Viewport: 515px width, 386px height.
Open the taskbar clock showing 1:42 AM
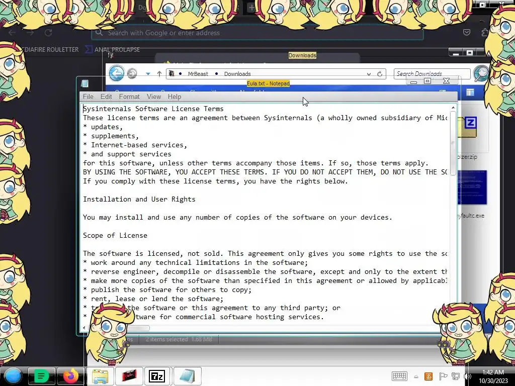pos(493,376)
